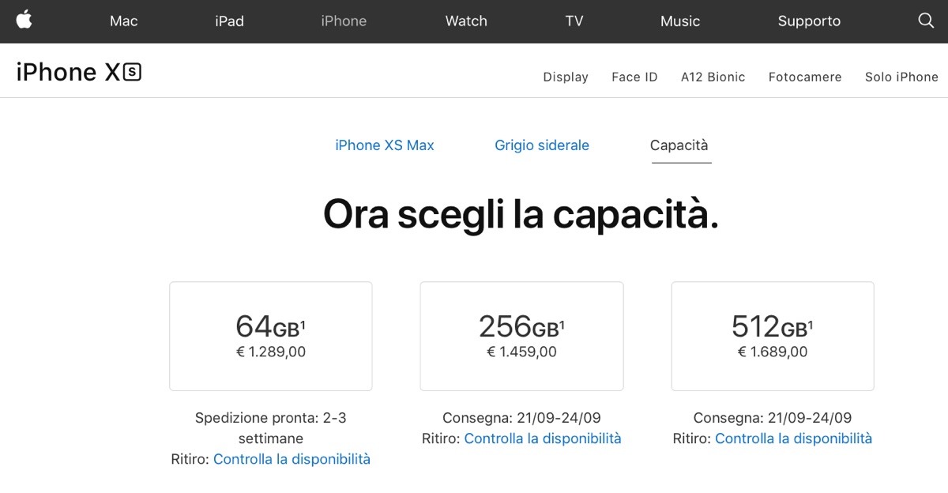The width and height of the screenshot is (948, 493).
Task: Return to the iPhone XS Max step
Action: point(385,145)
